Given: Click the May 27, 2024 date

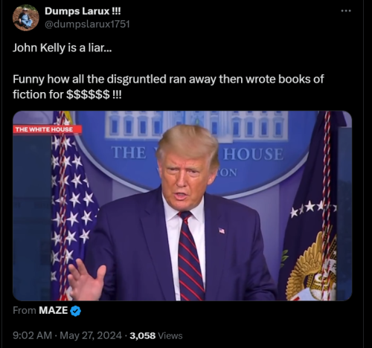Looking at the screenshot, I should click(x=91, y=335).
